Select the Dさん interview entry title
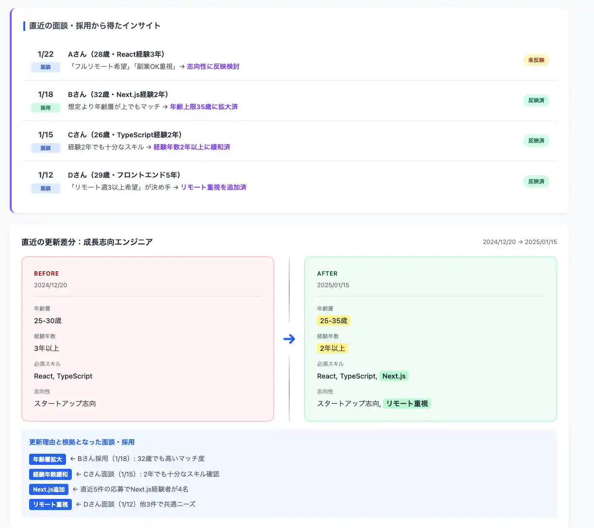This screenshot has width=594, height=528. (124, 175)
